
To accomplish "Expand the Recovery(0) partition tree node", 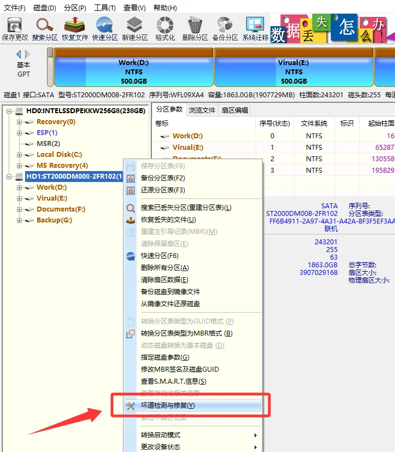I will [x=19, y=122].
